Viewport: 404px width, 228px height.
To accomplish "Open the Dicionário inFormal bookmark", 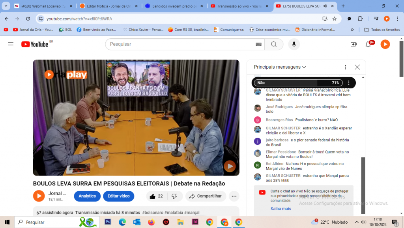I will tap(315, 30).
